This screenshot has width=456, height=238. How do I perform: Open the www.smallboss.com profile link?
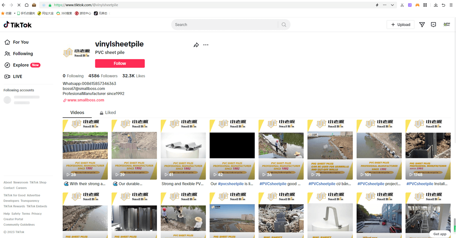83,100
